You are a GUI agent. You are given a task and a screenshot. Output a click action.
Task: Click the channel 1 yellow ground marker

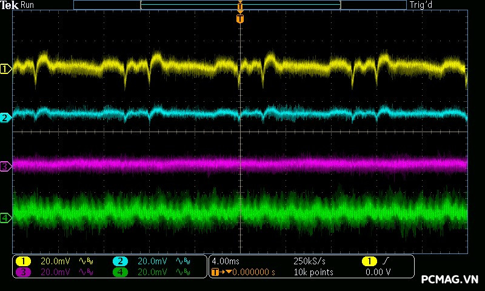(x=5, y=69)
